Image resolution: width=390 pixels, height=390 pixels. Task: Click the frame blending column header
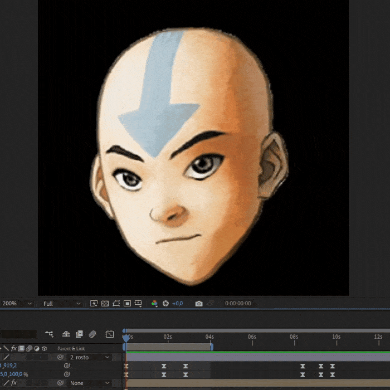[21, 348]
